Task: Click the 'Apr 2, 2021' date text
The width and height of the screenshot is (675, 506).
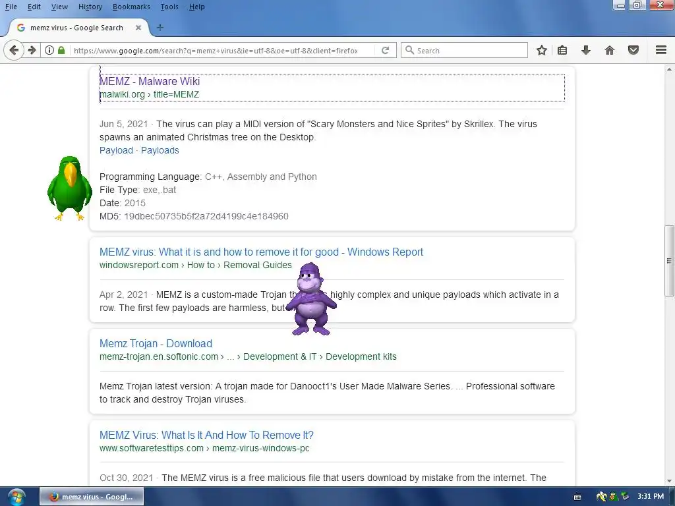Action: 123,295
